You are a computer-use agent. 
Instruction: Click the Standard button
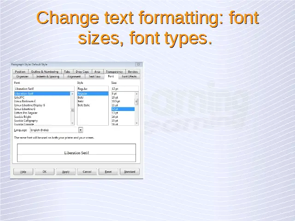point(130,172)
